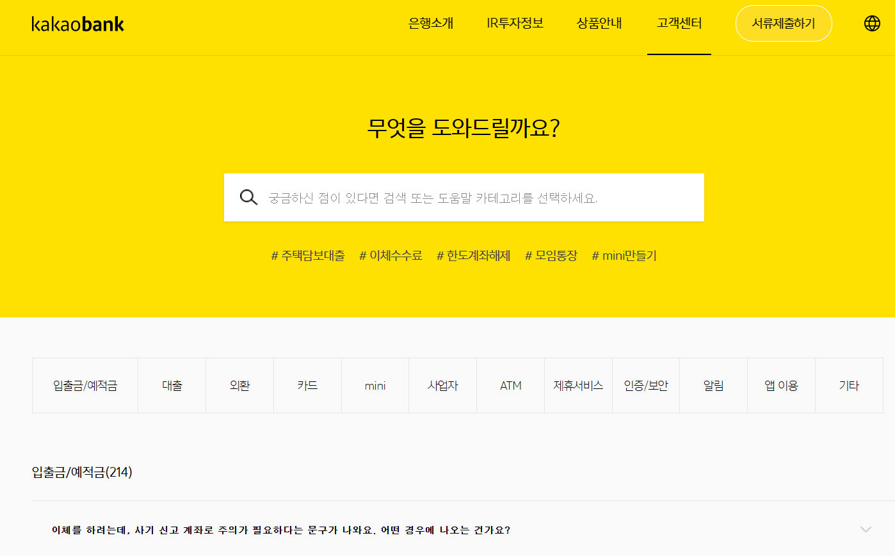Click the 서류제출하기 button
This screenshot has width=895, height=556.
(x=784, y=23)
